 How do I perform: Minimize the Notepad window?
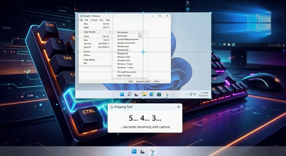153,16
